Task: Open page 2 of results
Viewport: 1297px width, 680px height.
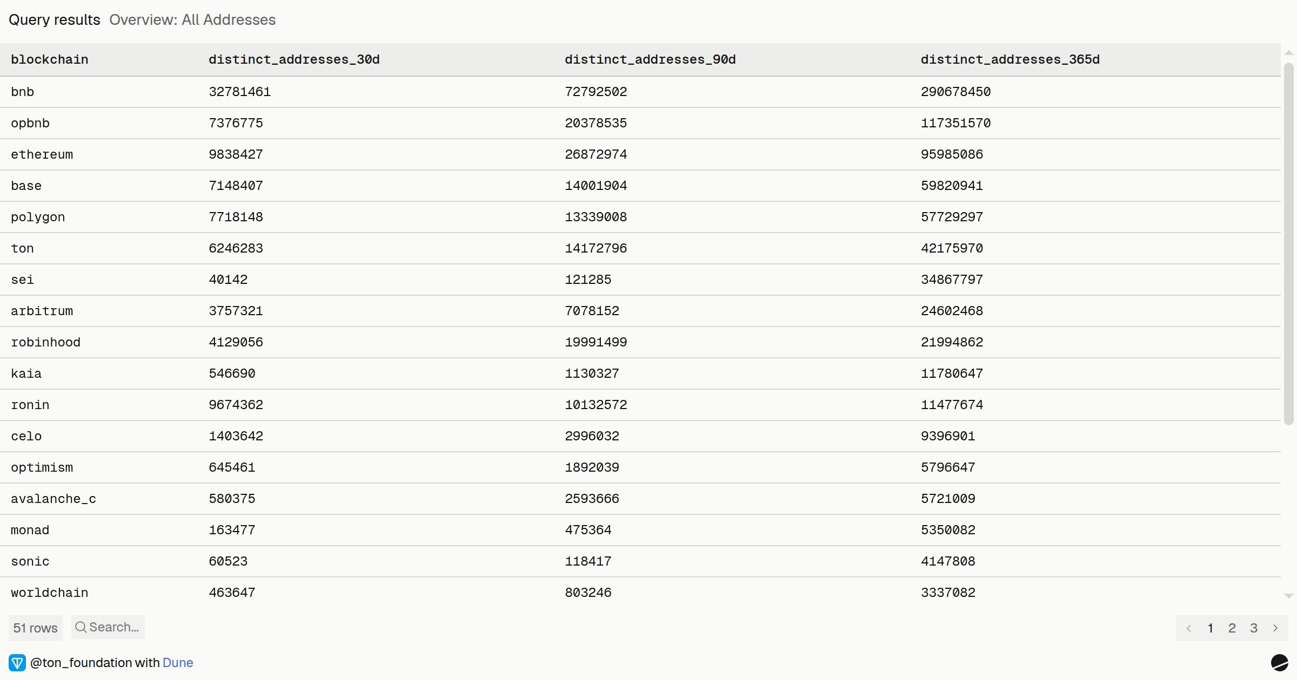Action: click(1232, 628)
